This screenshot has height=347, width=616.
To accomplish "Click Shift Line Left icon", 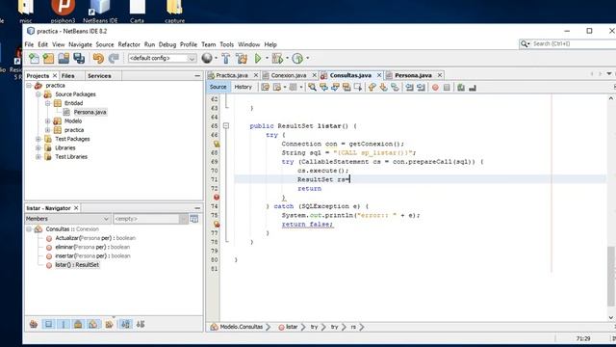I will (409, 87).
